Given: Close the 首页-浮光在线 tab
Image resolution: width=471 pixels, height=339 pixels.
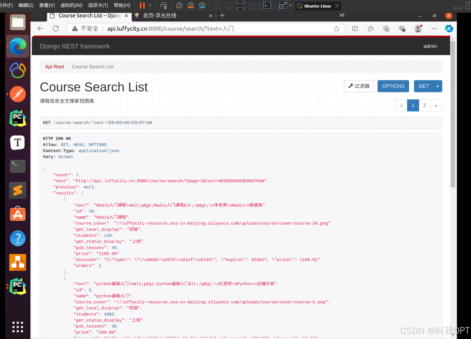Looking at the screenshot, I should [x=211, y=16].
